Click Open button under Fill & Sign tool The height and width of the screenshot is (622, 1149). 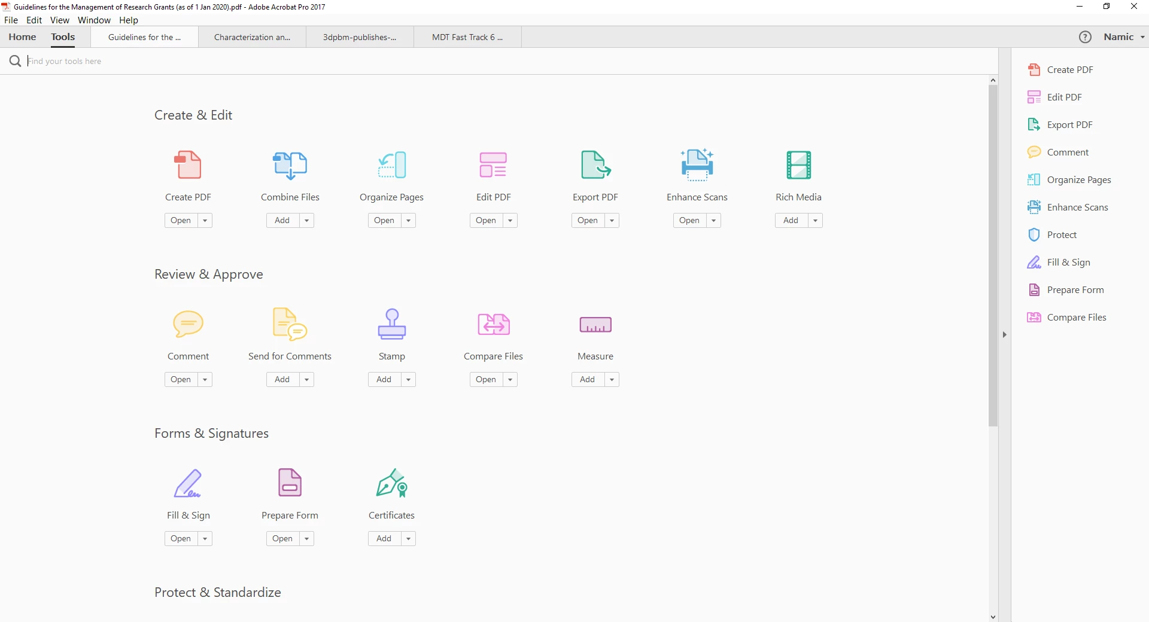point(181,538)
